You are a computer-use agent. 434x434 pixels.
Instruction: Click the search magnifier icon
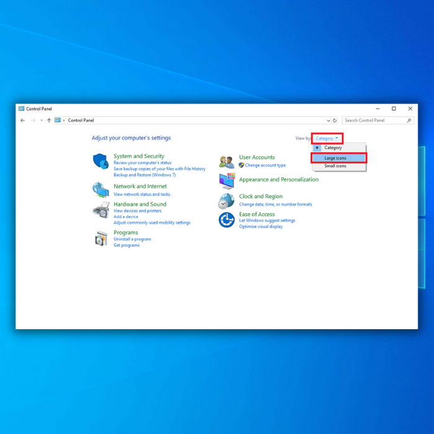coord(409,120)
